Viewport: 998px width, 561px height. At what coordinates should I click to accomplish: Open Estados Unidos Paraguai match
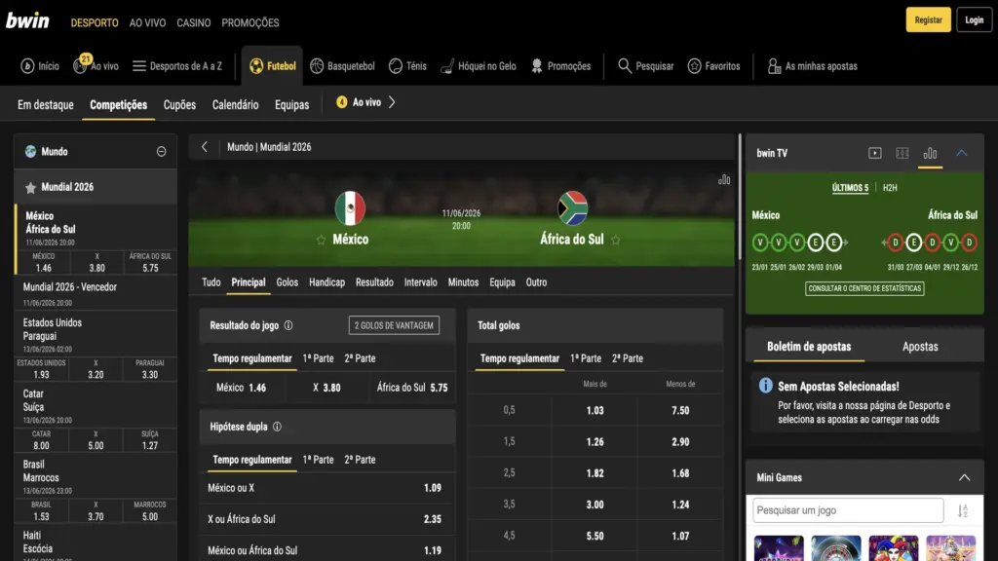click(x=96, y=335)
